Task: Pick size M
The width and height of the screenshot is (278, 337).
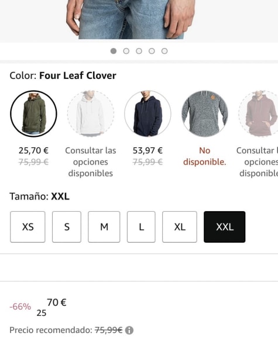Action: (x=104, y=227)
